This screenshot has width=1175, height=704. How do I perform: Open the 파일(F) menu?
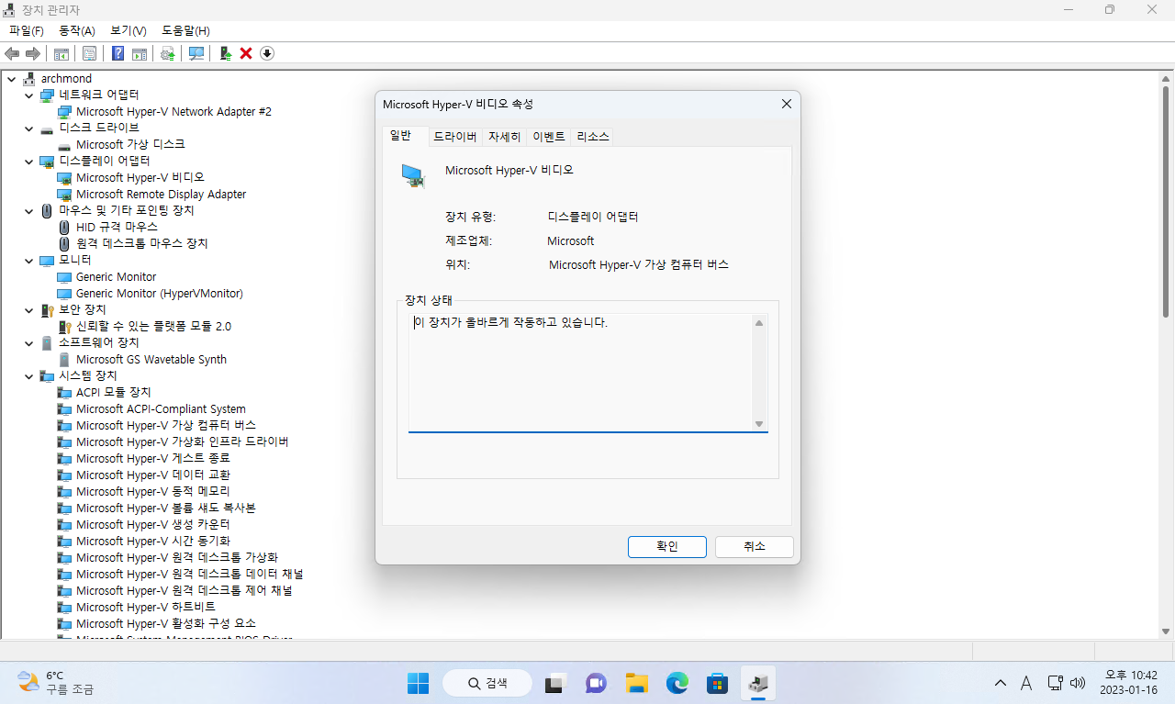coord(27,31)
